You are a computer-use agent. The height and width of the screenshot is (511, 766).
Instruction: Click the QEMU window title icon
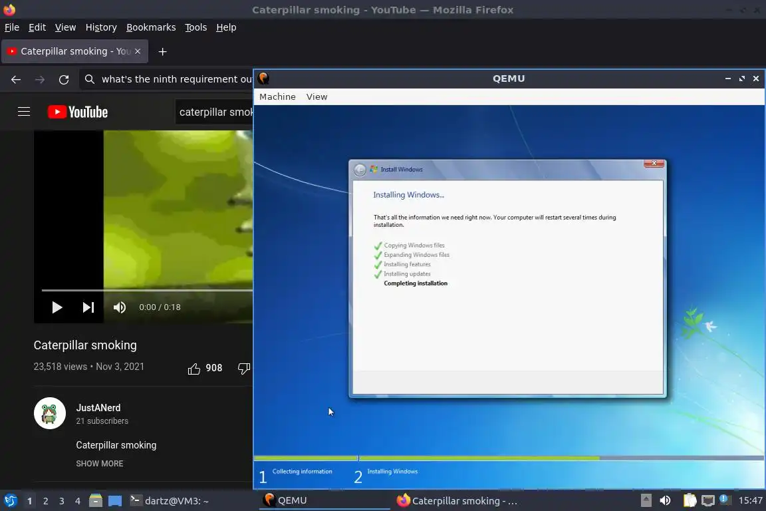tap(264, 79)
